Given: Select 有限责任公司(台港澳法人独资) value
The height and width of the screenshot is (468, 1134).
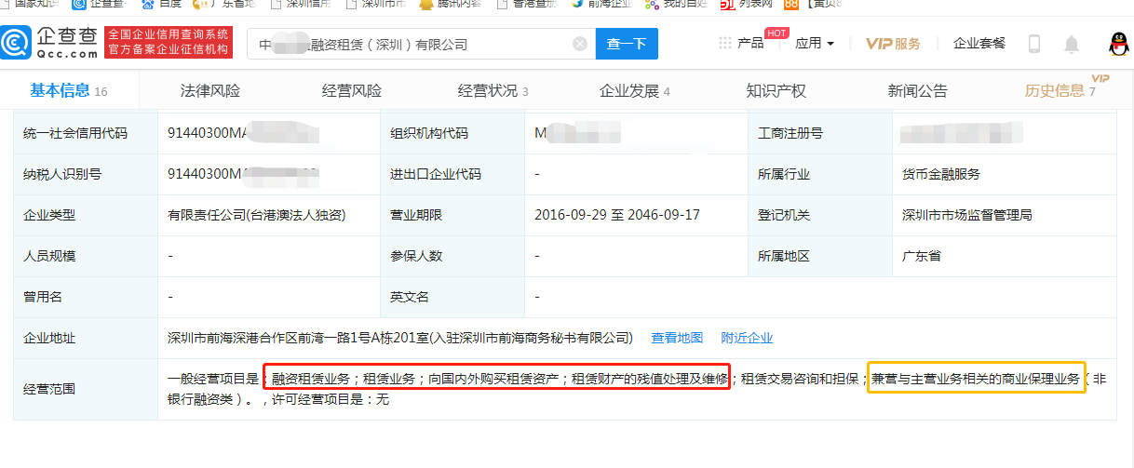Looking at the screenshot, I should (256, 215).
